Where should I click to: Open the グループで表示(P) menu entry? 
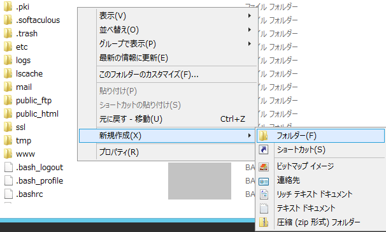[168, 44]
